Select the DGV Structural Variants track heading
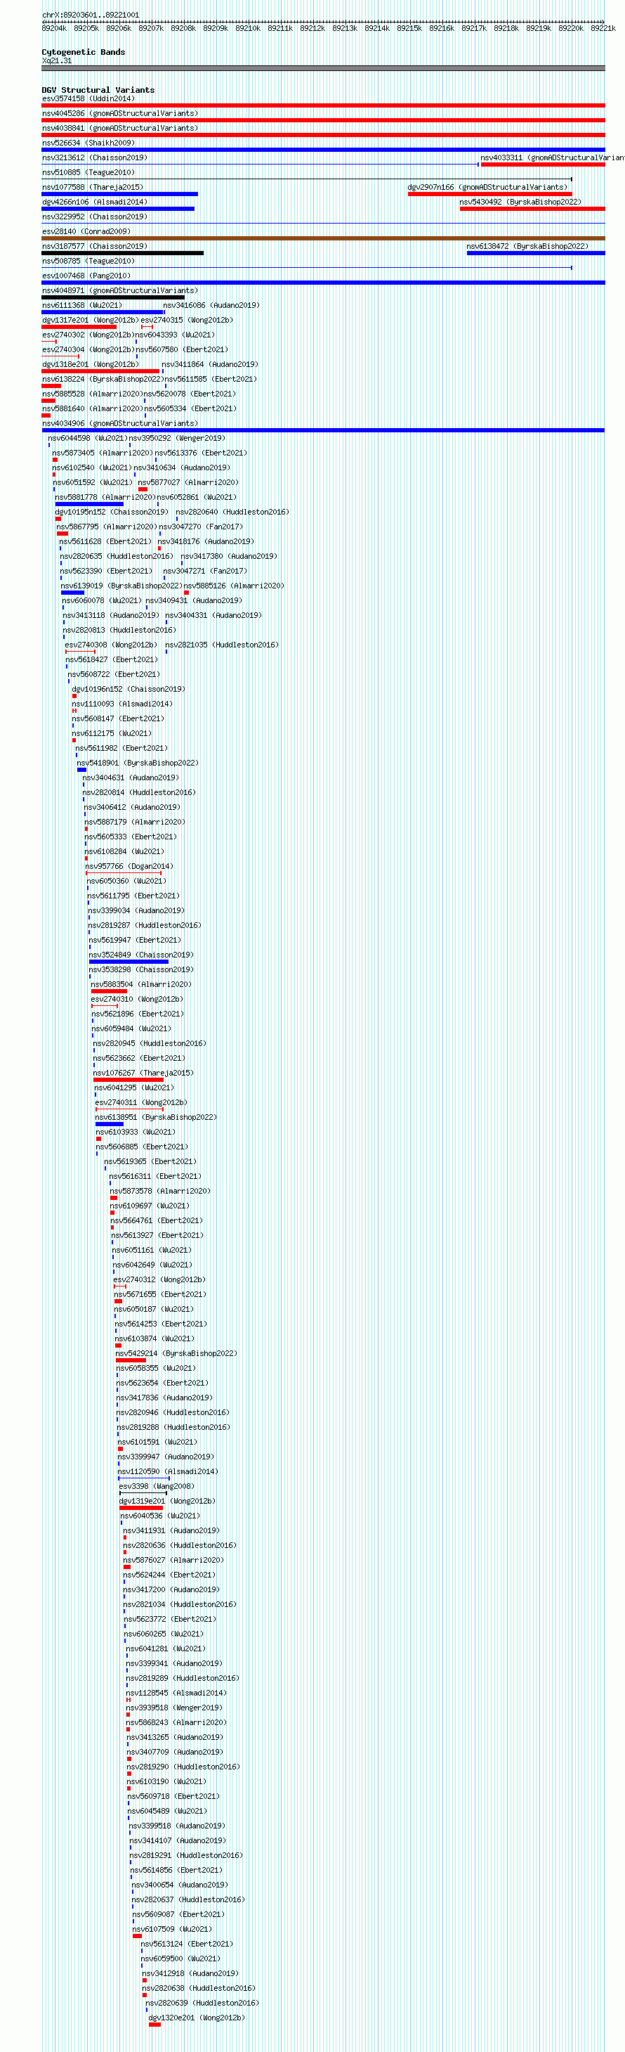The width and height of the screenshot is (625, 2052). pos(98,90)
